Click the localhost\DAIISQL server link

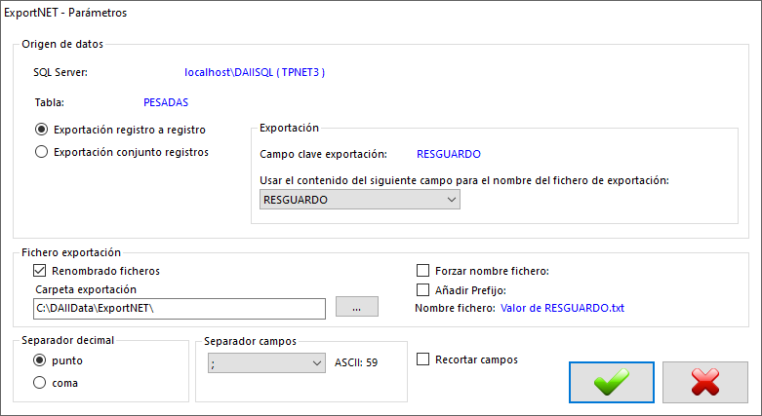pyautogui.click(x=255, y=72)
